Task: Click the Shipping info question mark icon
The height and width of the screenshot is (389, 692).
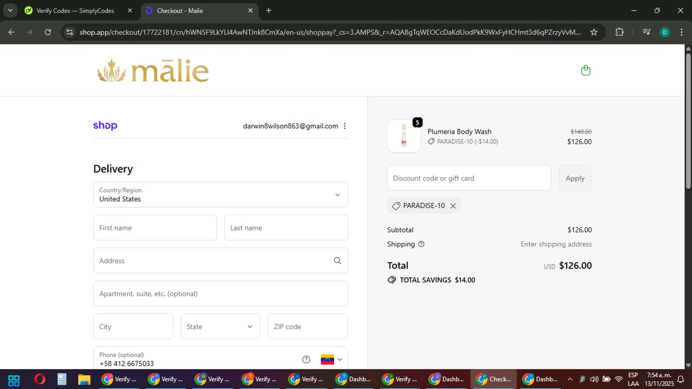Action: [421, 244]
